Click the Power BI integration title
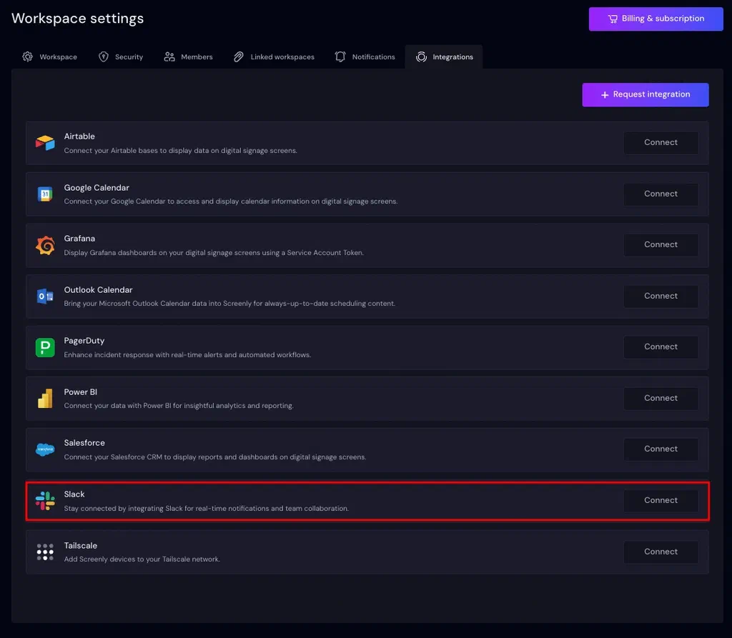 click(80, 392)
